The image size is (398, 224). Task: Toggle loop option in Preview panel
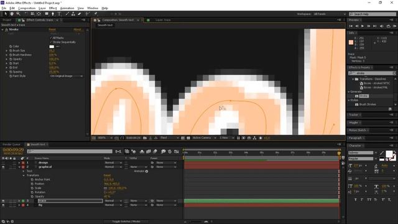click(388, 26)
